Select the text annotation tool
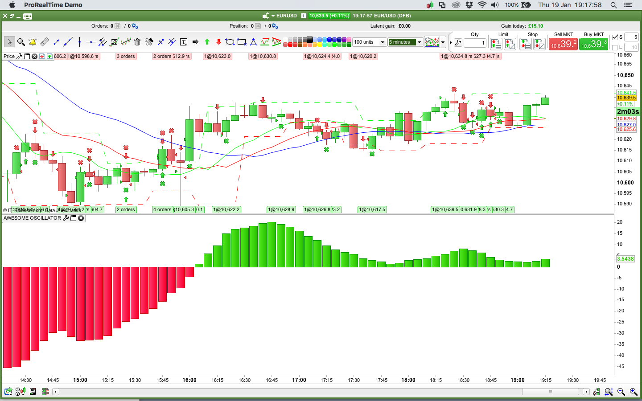This screenshot has height=401, width=642. pyautogui.click(x=184, y=42)
